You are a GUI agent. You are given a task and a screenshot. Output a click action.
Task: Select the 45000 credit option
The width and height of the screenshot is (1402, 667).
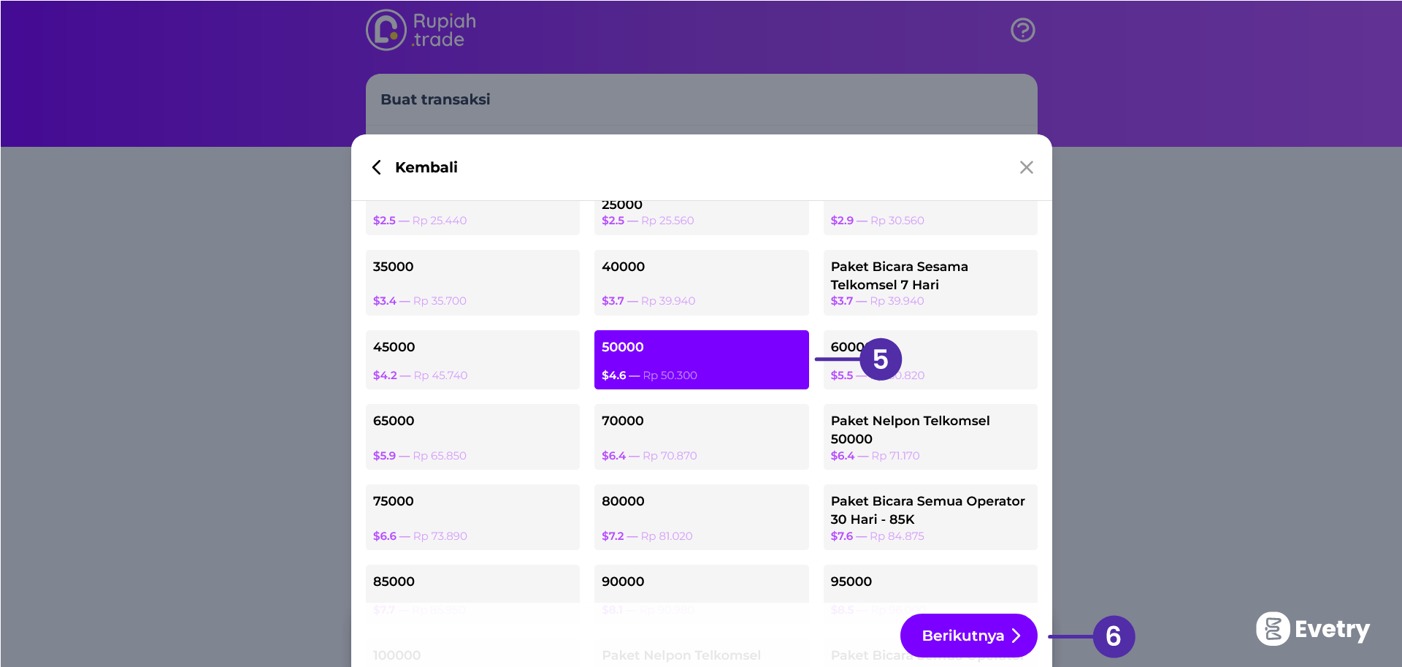[472, 359]
